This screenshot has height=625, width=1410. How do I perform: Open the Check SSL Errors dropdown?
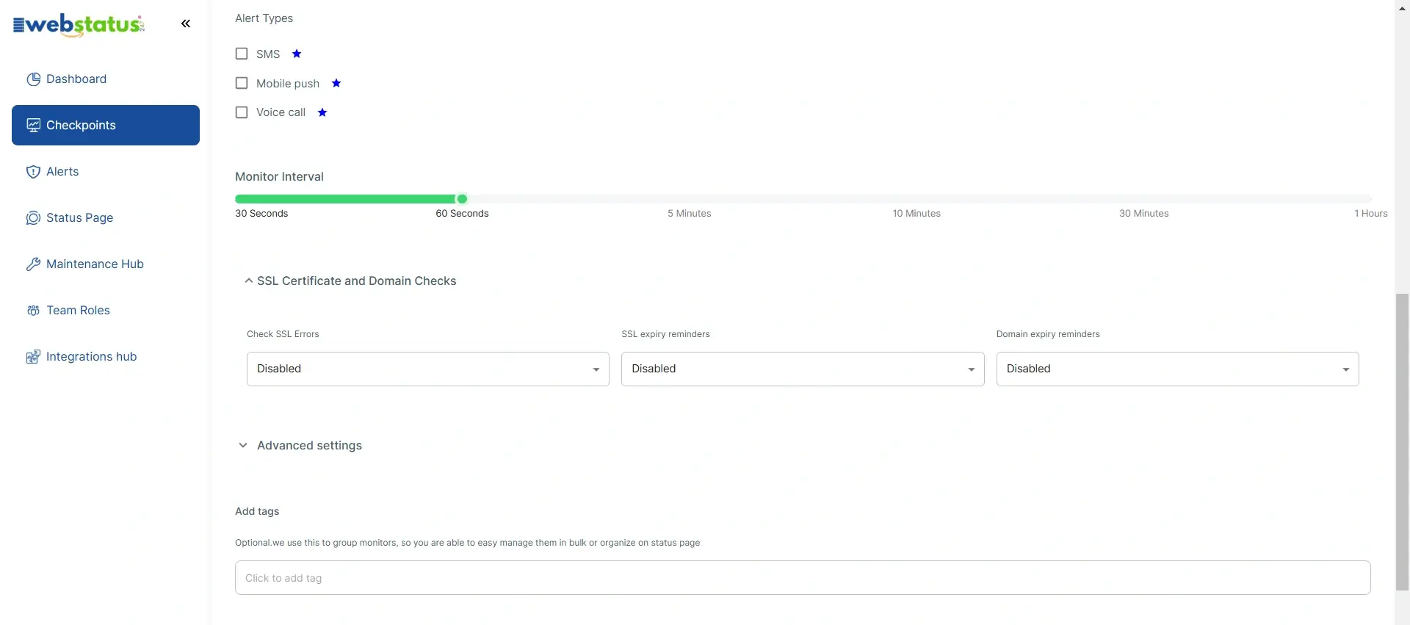[x=428, y=369]
